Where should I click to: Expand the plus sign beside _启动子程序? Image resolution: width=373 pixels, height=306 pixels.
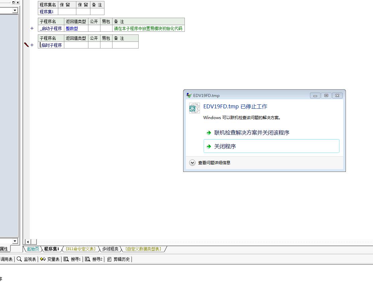tap(32, 28)
